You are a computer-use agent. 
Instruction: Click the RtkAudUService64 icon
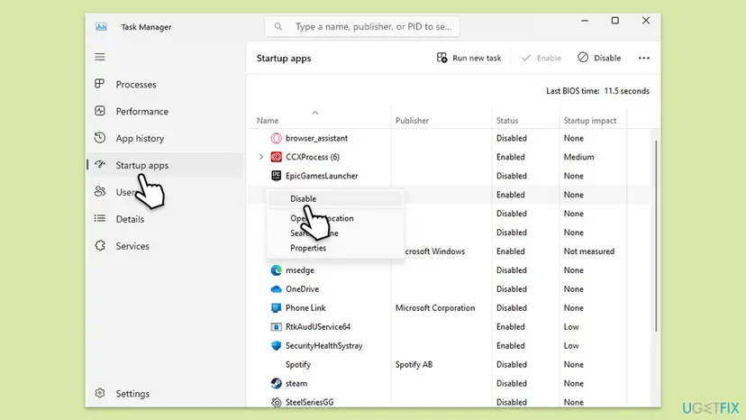(276, 326)
